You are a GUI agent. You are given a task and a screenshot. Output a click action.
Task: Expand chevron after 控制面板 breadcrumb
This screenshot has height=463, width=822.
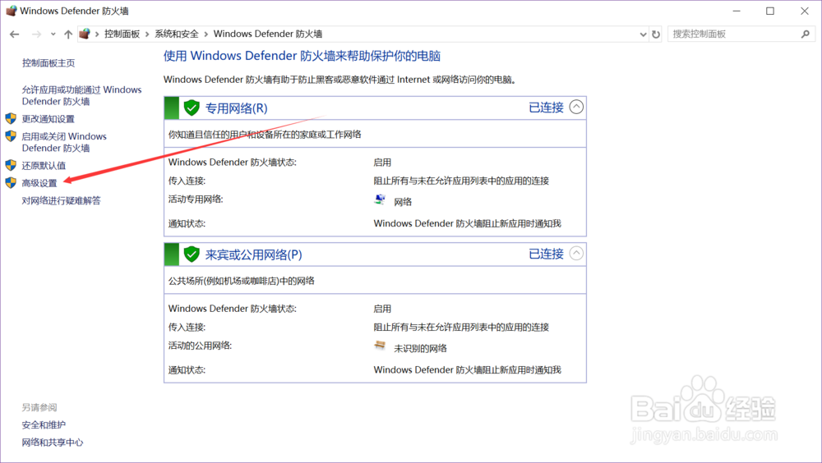click(x=147, y=34)
